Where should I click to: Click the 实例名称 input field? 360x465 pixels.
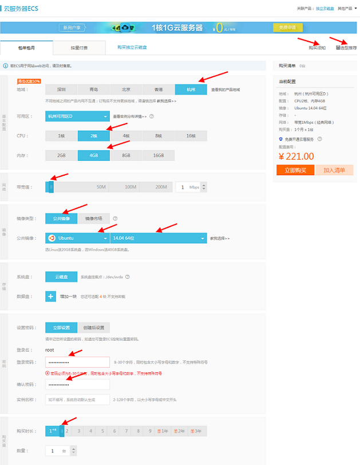(x=77, y=399)
